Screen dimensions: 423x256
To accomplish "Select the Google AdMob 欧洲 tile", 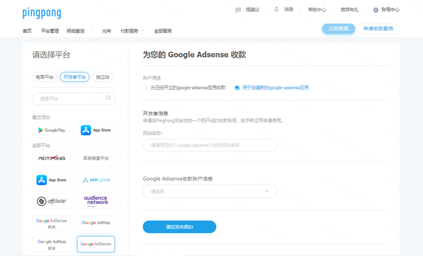I will click(51, 244).
